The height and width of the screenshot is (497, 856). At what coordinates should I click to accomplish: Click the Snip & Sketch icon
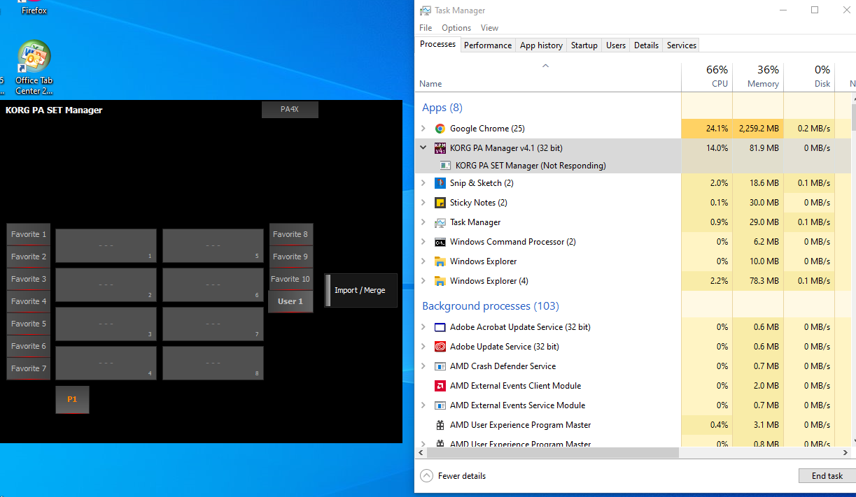(440, 183)
